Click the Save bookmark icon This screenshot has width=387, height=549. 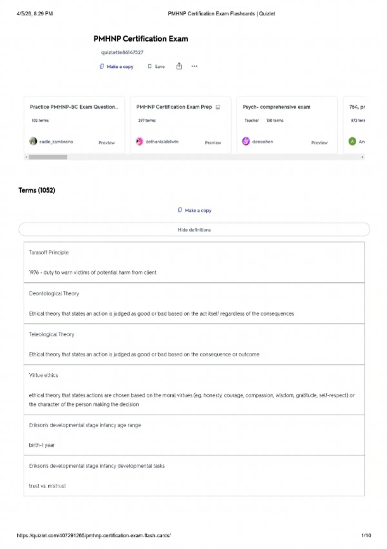pos(150,66)
